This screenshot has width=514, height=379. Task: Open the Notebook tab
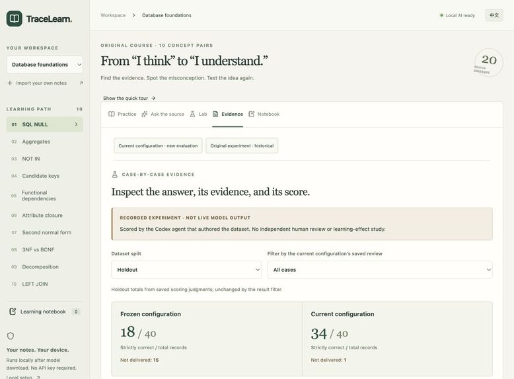coord(264,114)
